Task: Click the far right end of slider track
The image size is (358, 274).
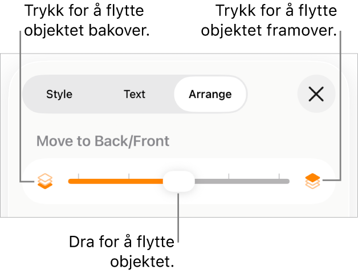Action: [x=287, y=182]
